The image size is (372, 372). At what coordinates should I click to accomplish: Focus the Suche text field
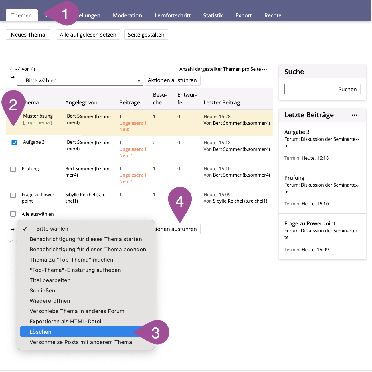point(309,89)
